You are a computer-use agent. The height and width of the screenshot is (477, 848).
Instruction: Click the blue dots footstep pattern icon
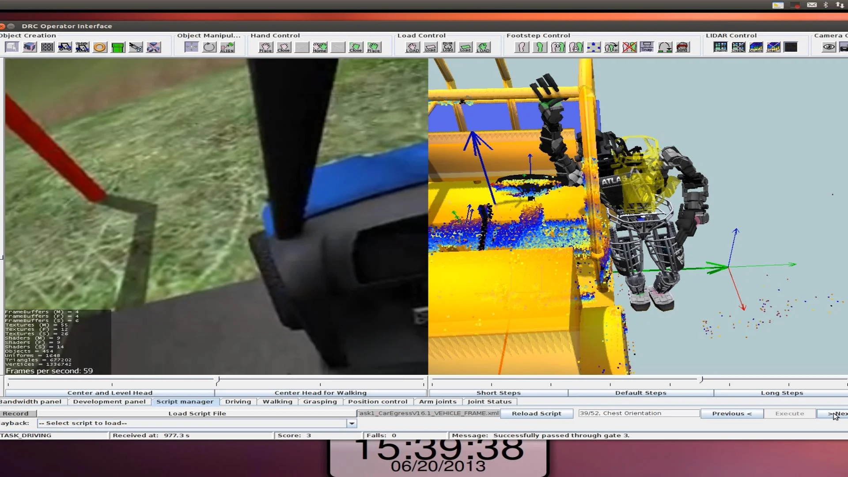(x=594, y=47)
